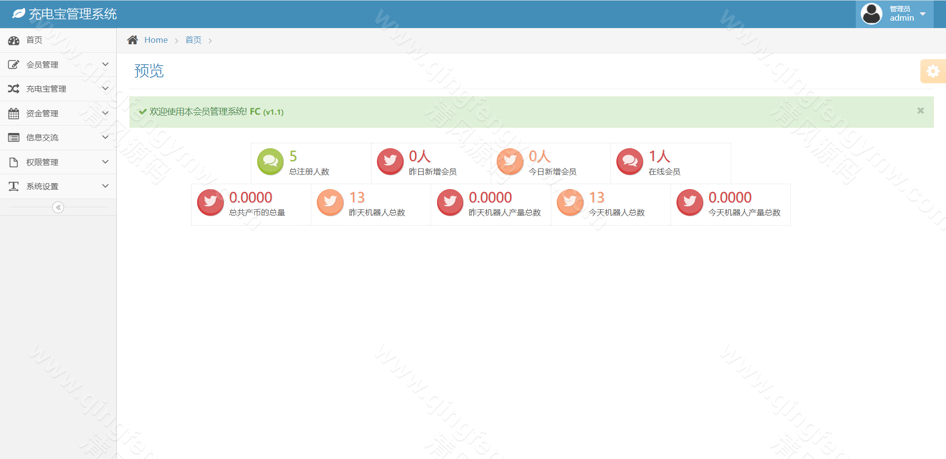Expand the 系统设置 submenu arrow

[105, 186]
